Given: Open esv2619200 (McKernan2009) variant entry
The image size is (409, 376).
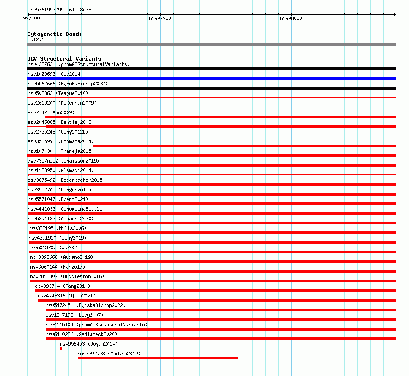Looking at the screenshot, I should click(62, 103).
